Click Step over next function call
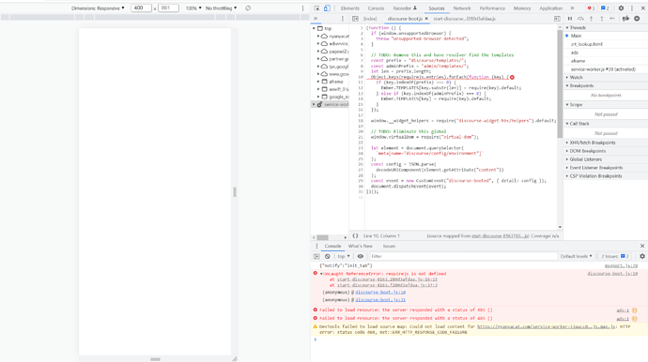Screen dimensions: 648x362 pos(580,19)
